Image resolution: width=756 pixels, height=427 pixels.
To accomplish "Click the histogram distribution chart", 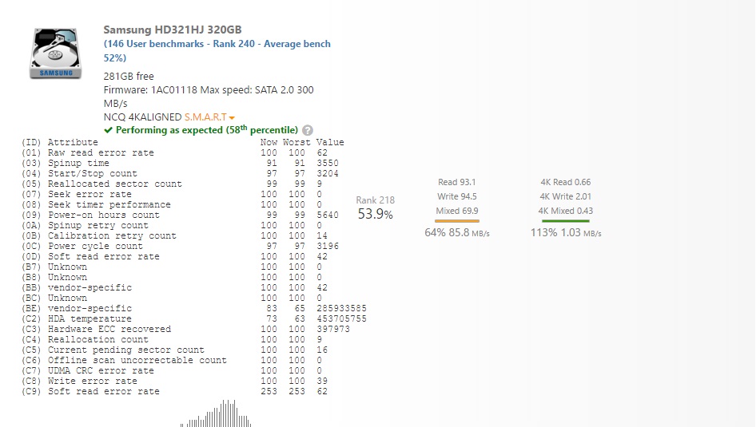I will pyautogui.click(x=216, y=413).
